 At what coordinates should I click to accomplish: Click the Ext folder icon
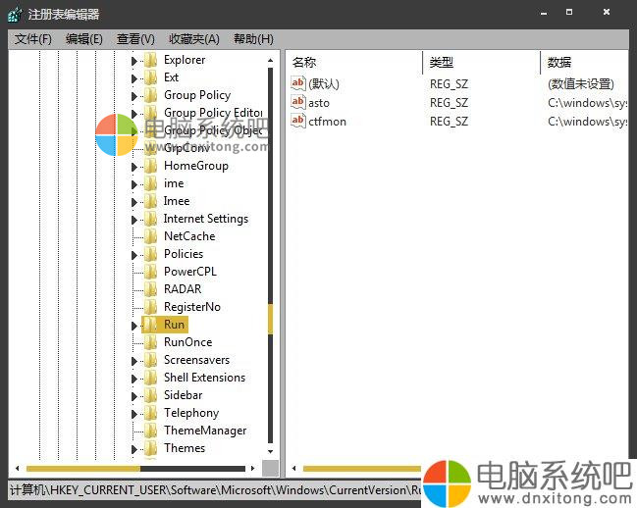pos(151,77)
